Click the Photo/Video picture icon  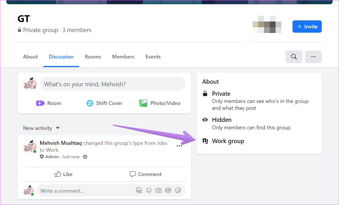(143, 103)
